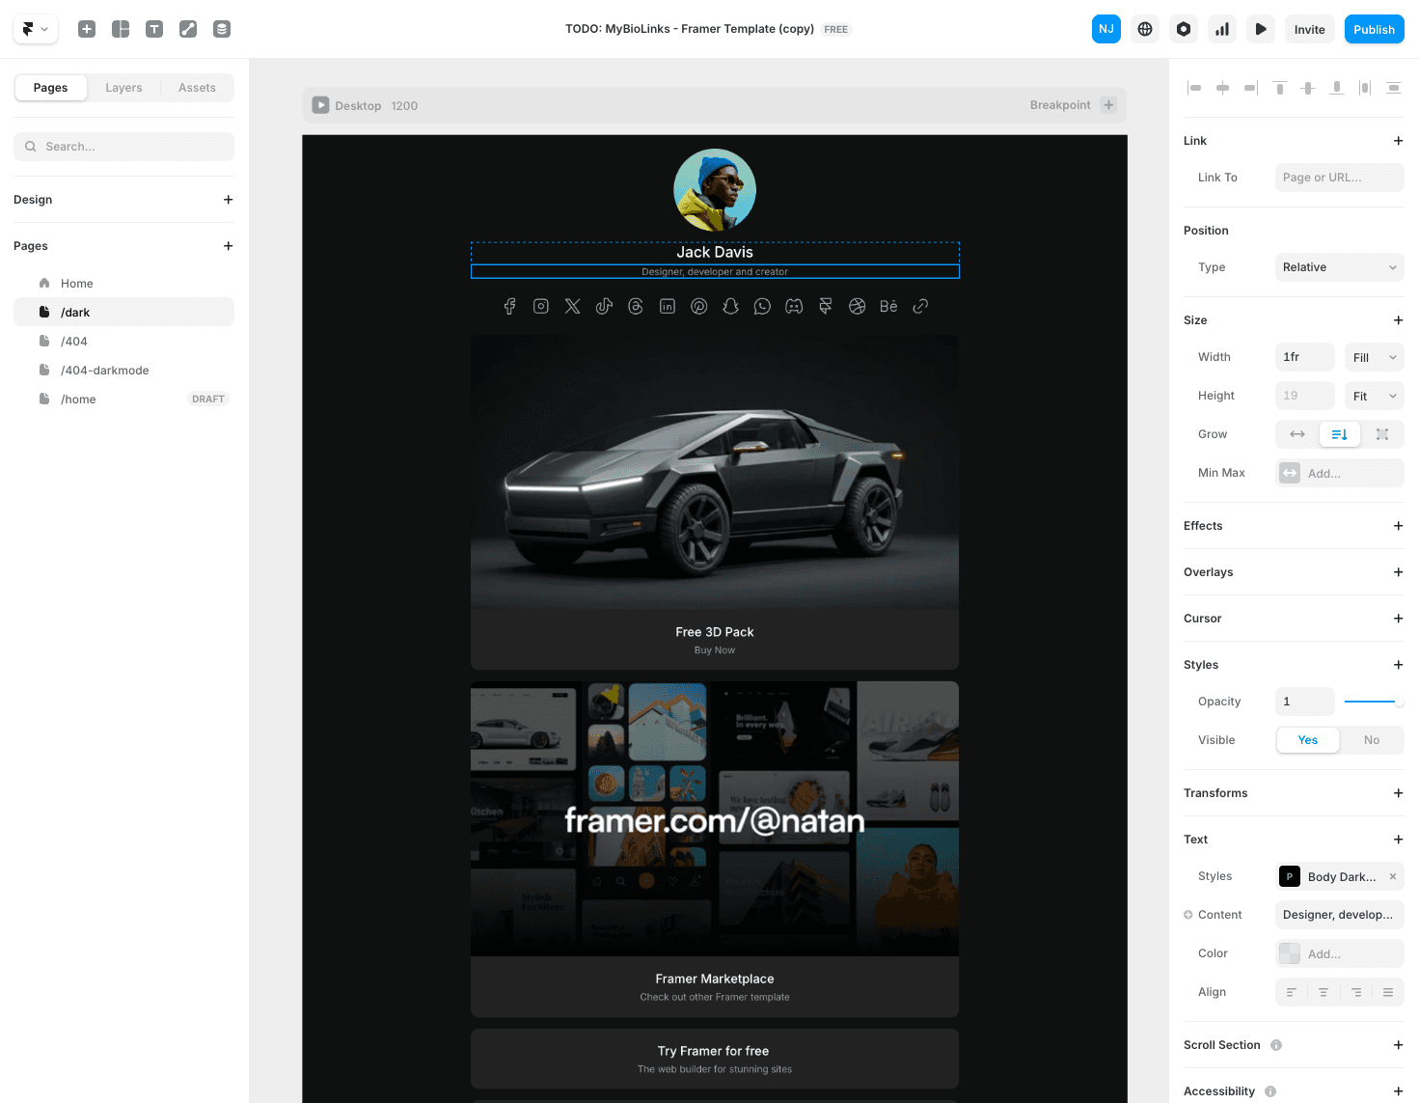Click the Preview play icon
The image size is (1419, 1103).
[1261, 29]
